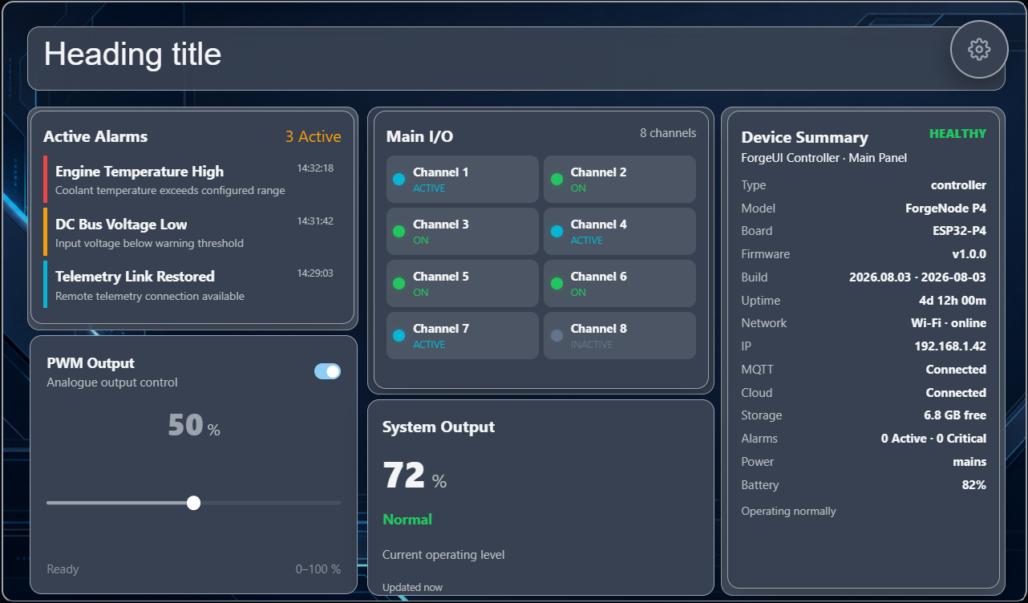Click the Power value mains
This screenshot has width=1028, height=603.
969,462
